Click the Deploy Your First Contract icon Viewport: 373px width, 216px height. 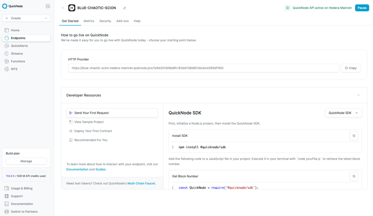[70, 131]
